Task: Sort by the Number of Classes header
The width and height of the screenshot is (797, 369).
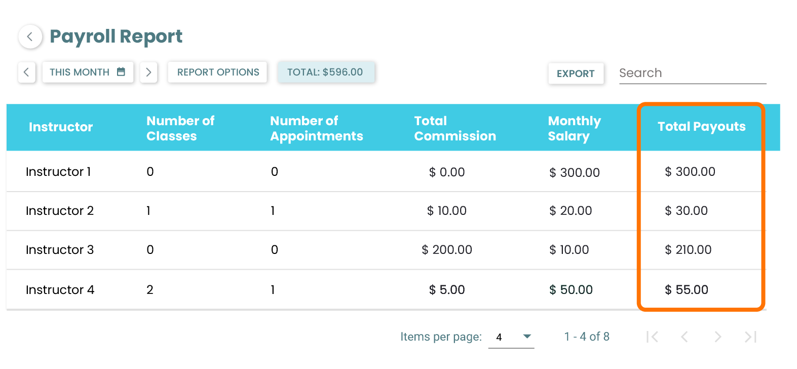Action: tap(180, 128)
